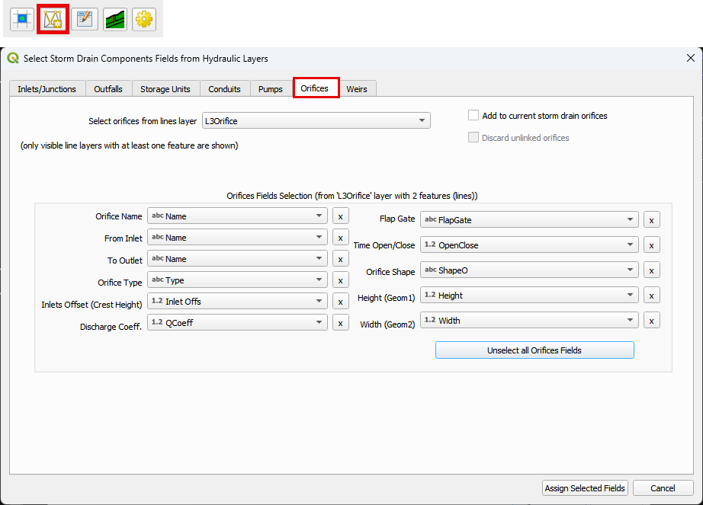The height and width of the screenshot is (505, 703).
Task: Enable Add to current storm drain orifices
Action: click(473, 116)
